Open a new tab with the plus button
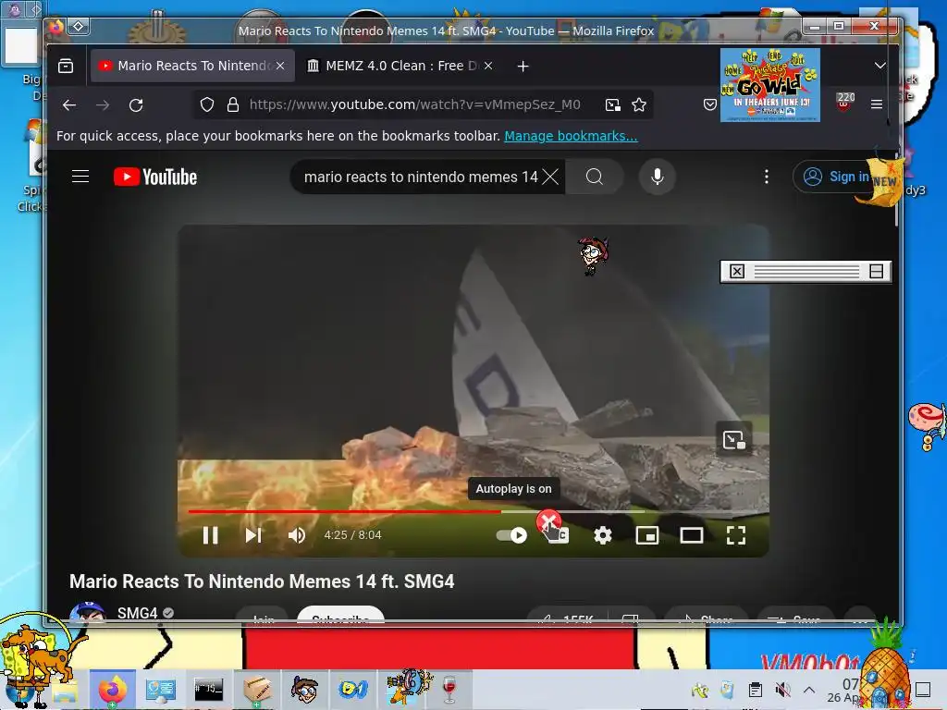The image size is (947, 710). point(523,67)
